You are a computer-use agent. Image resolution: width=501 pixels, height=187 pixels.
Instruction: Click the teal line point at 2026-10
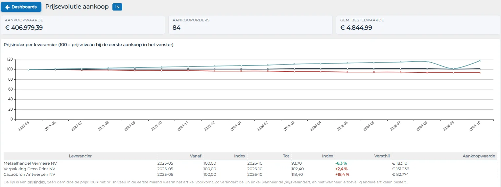click(x=480, y=61)
